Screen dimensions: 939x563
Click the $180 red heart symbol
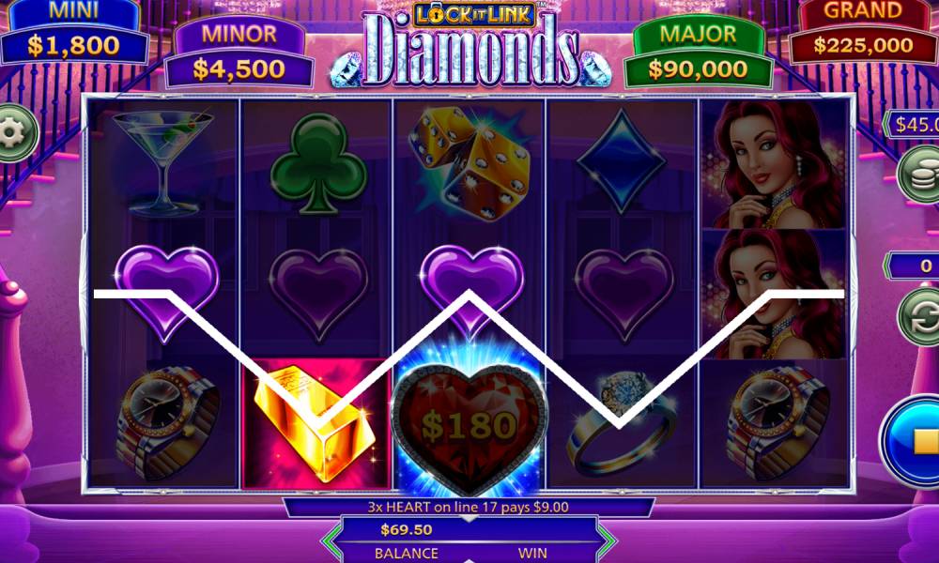tap(469, 426)
